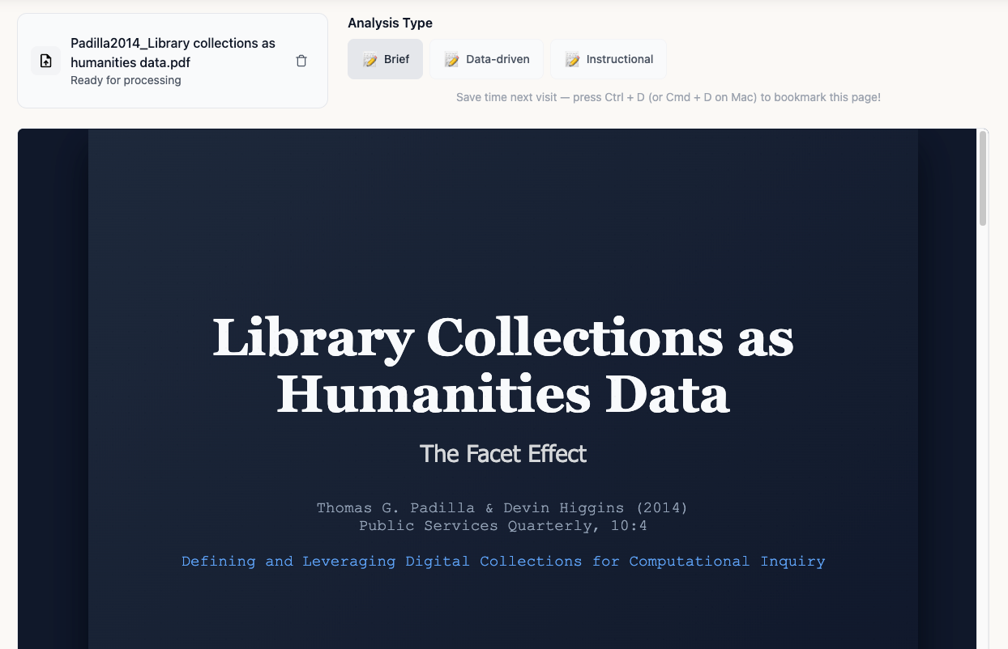The width and height of the screenshot is (1008, 649).
Task: Click the filename Padilla2014_Library collections as humanities data.pdf
Action: 173,53
